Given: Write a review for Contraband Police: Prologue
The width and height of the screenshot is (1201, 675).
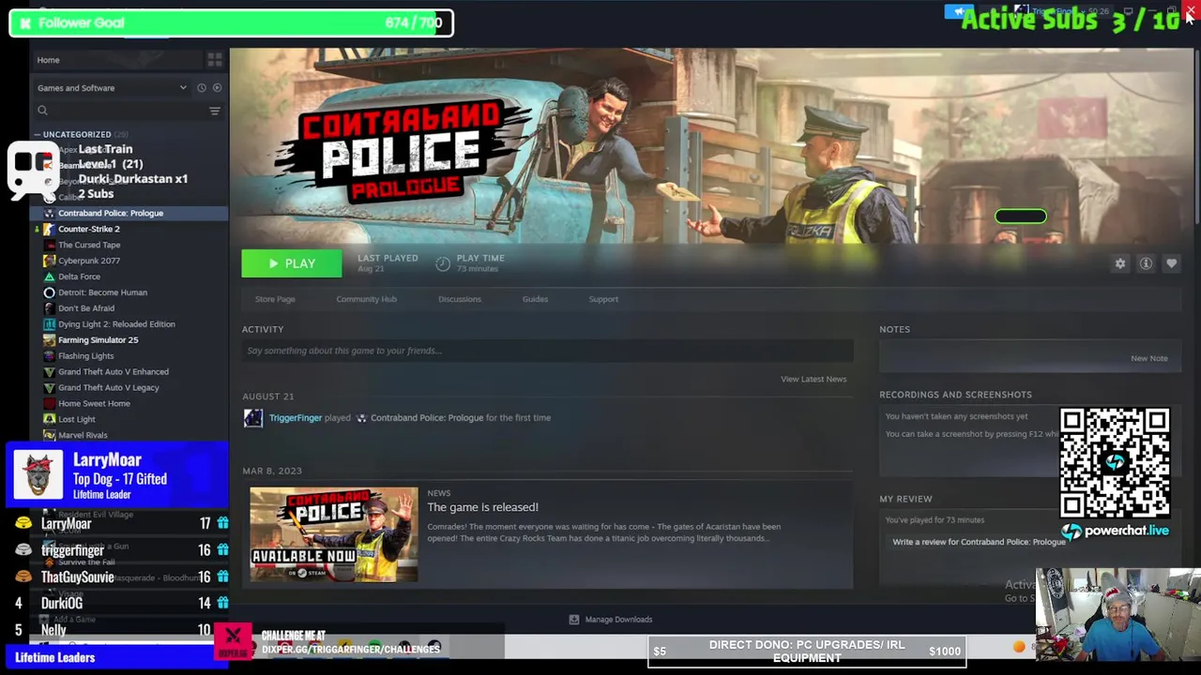Looking at the screenshot, I should click(x=979, y=542).
